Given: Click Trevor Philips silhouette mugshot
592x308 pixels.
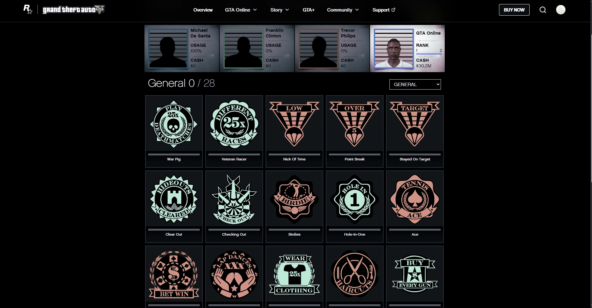Looking at the screenshot, I should [x=319, y=49].
